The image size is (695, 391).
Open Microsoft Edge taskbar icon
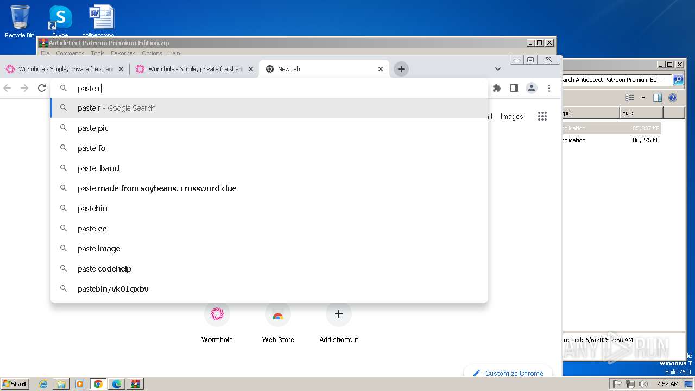[x=117, y=384]
